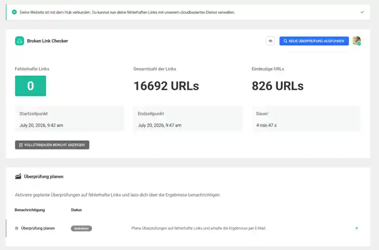Viewport: 379px width, 250px height.
Task: Click the 'Fehlerhafte Links' label
Action: tap(32, 69)
